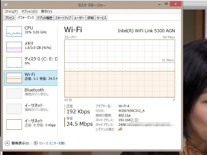Switch to the アプリの履歴 tab

pyautogui.click(x=44, y=18)
